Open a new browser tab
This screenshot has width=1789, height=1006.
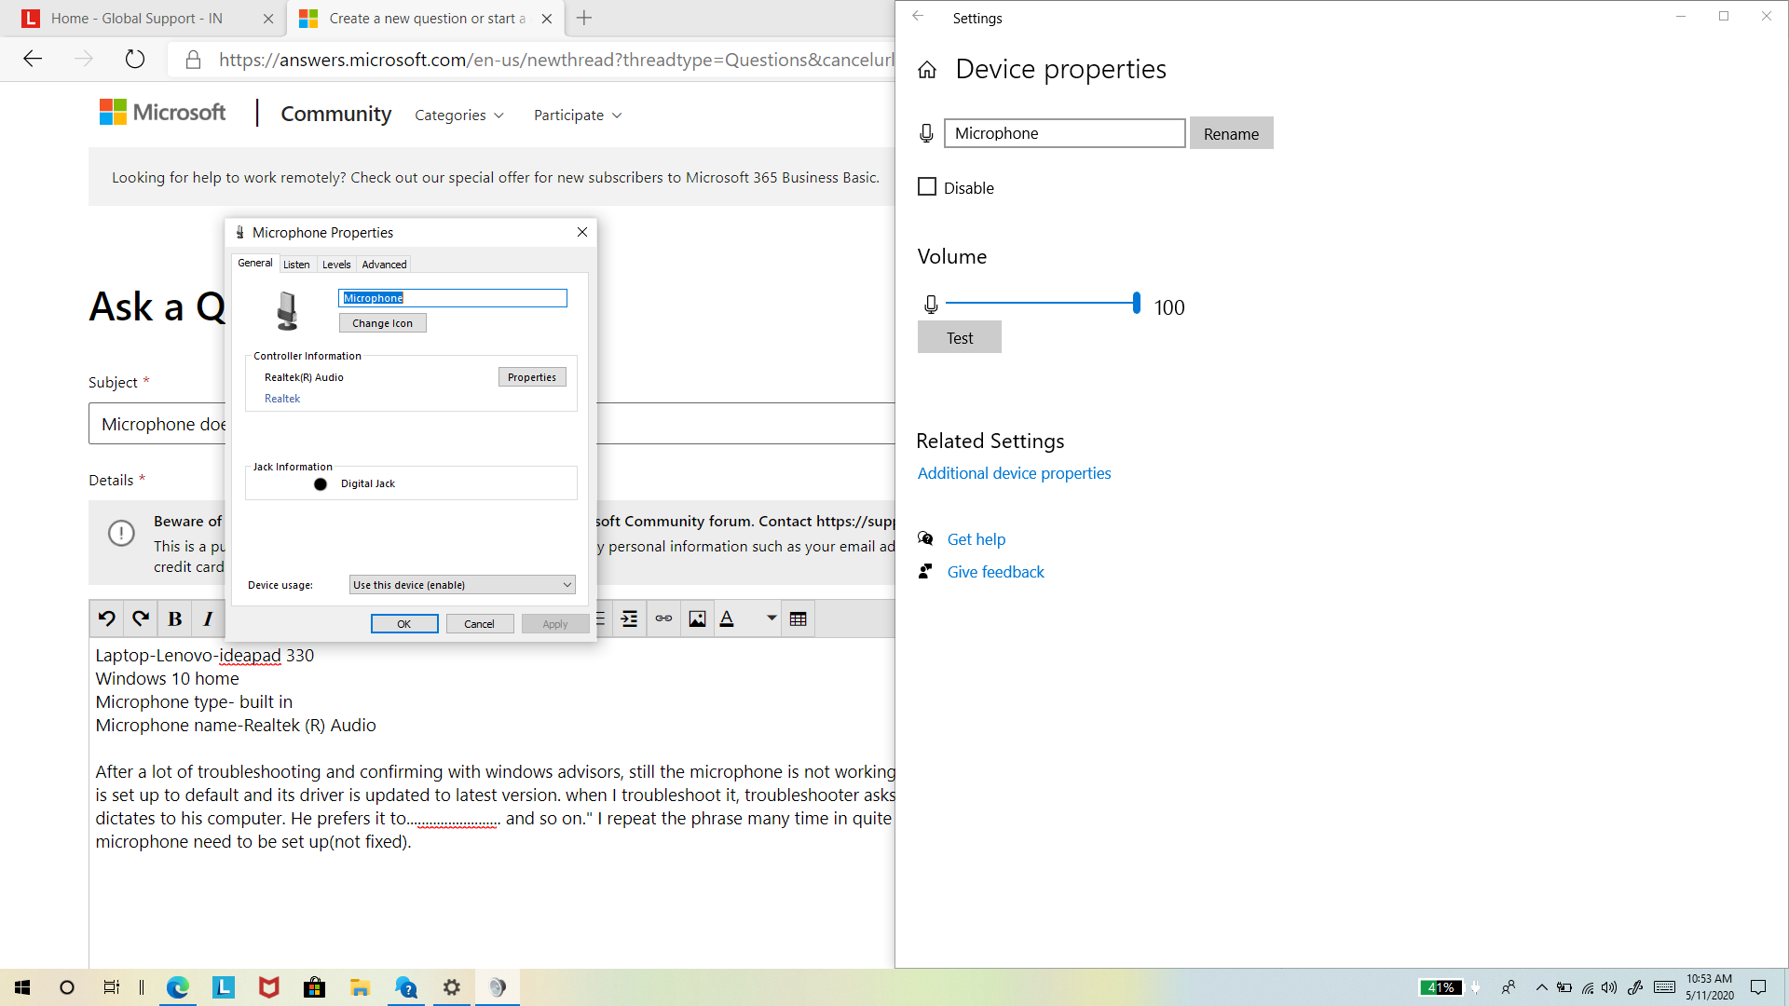(584, 18)
